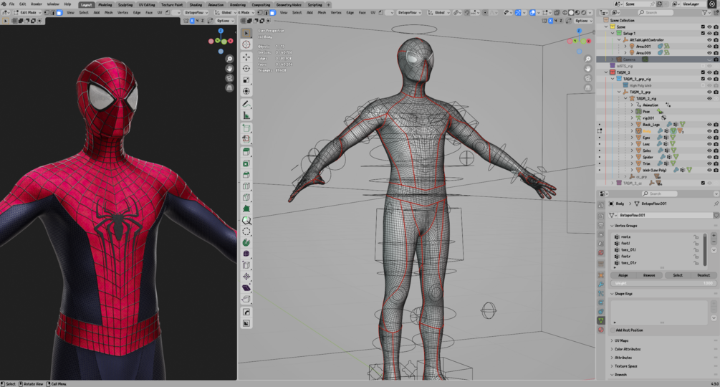The image size is (720, 387).
Task: Open the Render menu
Action: coord(36,4)
